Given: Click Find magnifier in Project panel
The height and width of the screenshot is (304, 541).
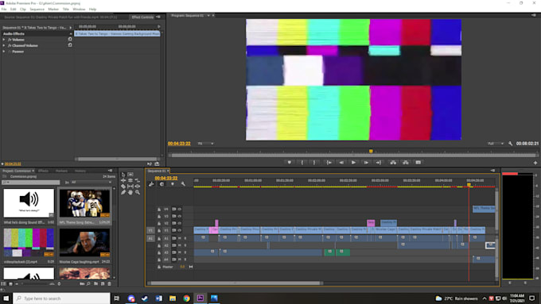Looking at the screenshot, I should (x=88, y=283).
